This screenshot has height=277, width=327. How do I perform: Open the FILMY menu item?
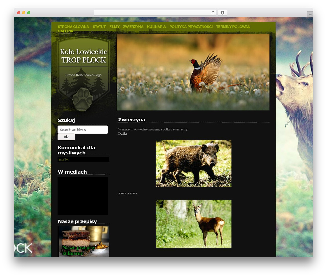(114, 27)
